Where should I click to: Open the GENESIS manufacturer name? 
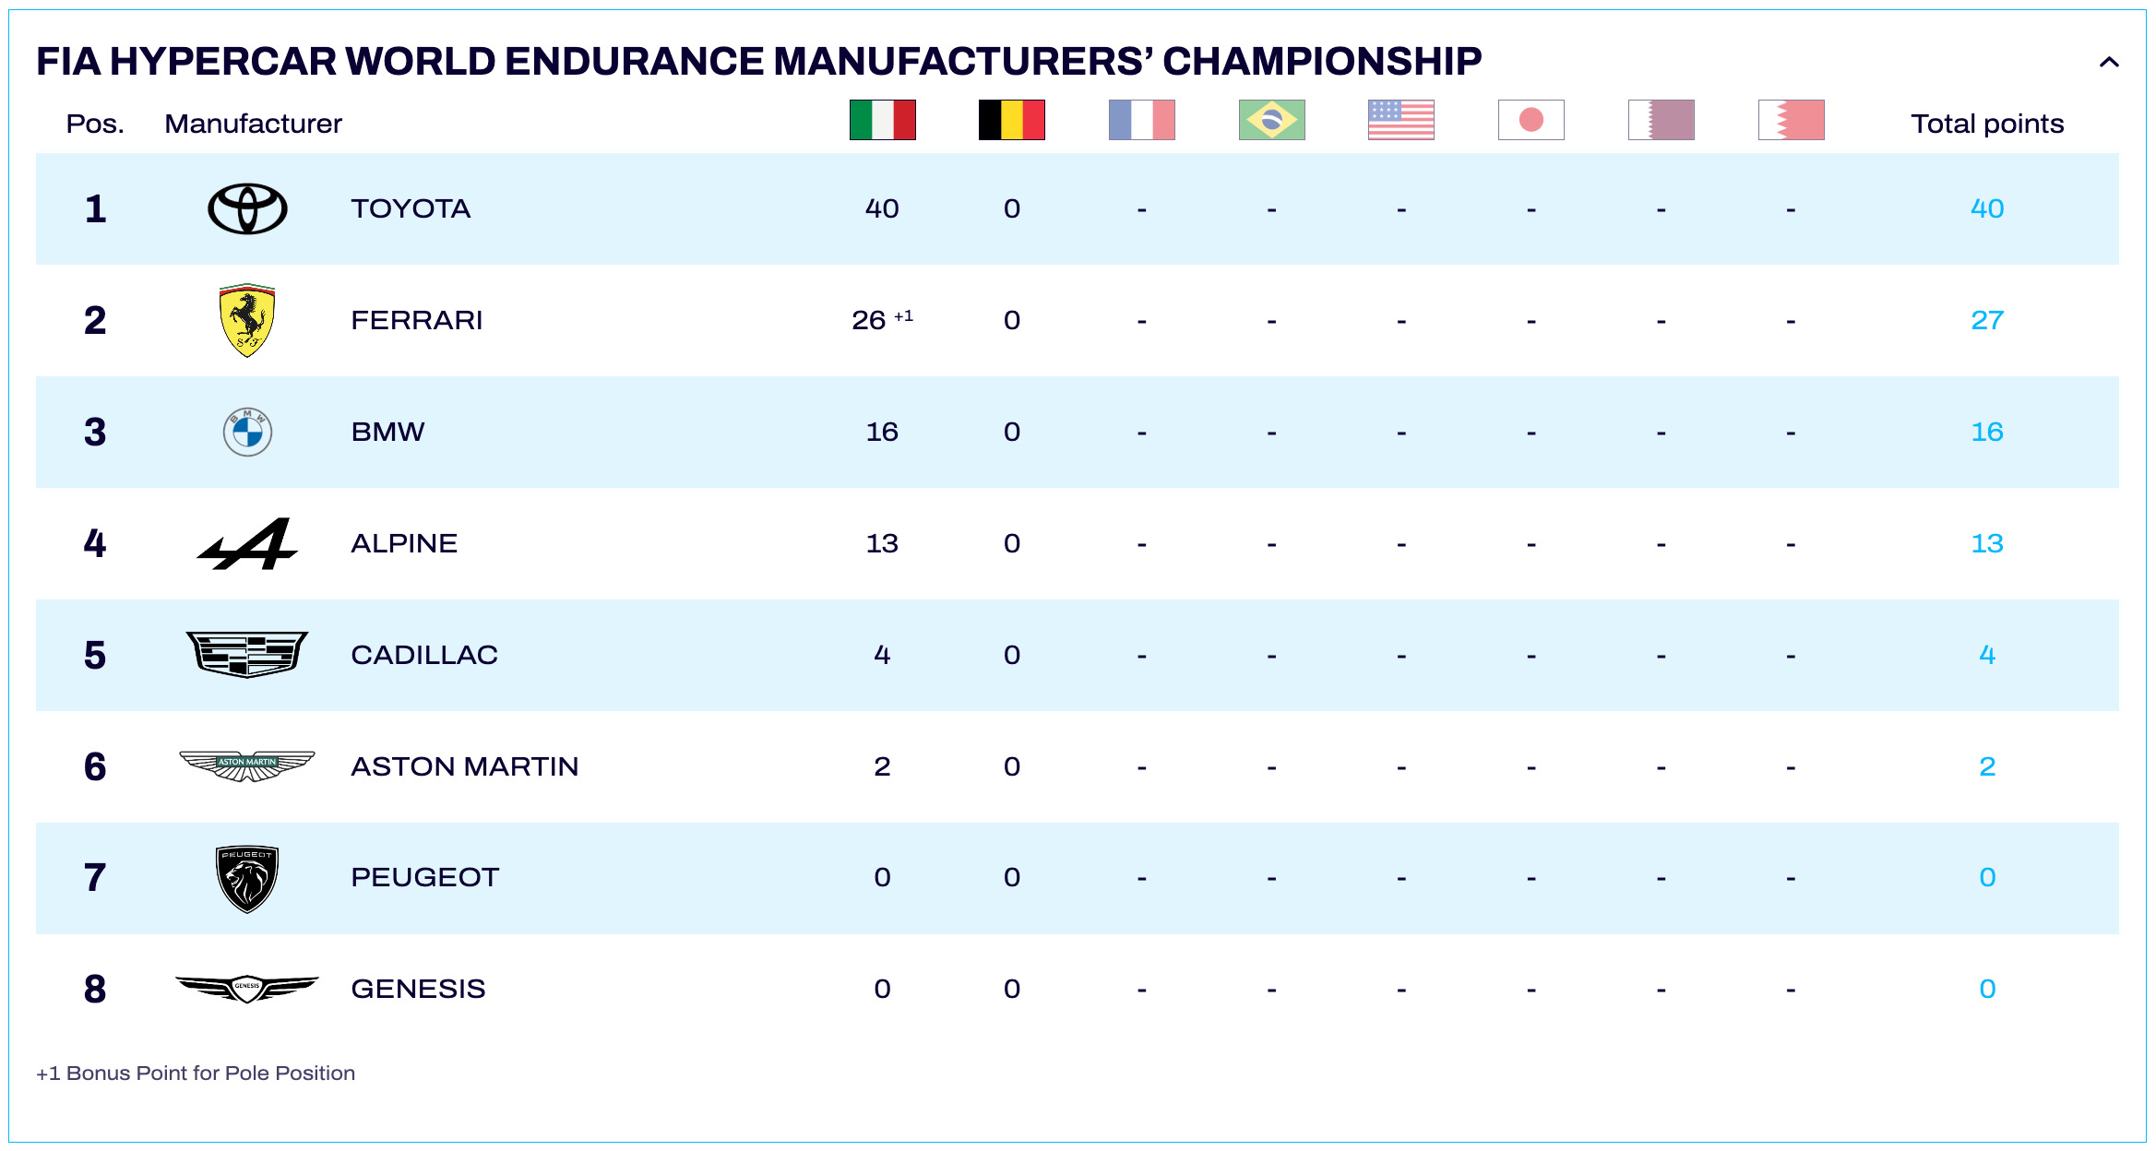[x=418, y=989]
